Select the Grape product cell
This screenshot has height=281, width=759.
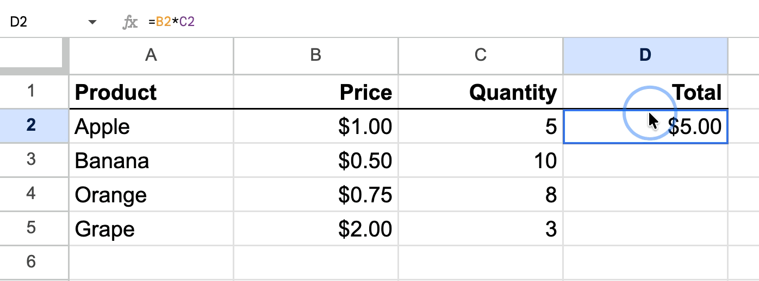(151, 229)
